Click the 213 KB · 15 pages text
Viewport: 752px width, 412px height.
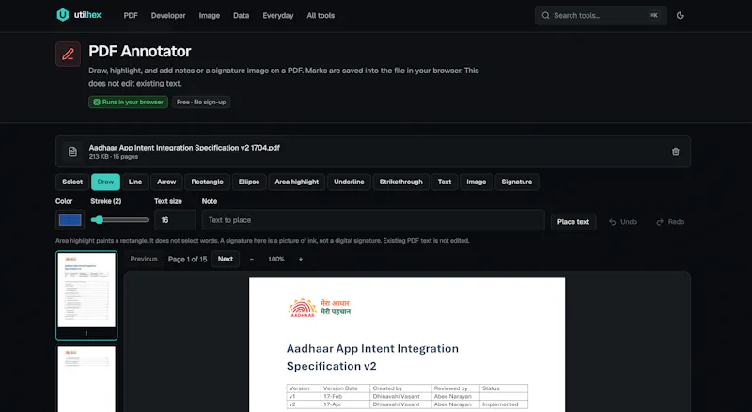[x=113, y=157]
